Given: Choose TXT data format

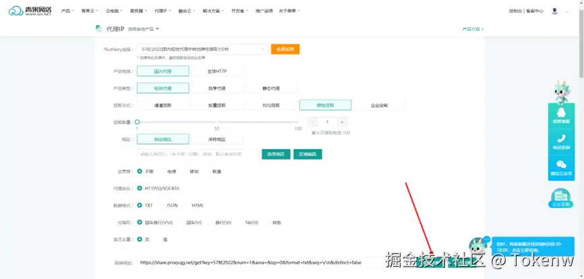Looking at the screenshot, I should [x=140, y=205].
